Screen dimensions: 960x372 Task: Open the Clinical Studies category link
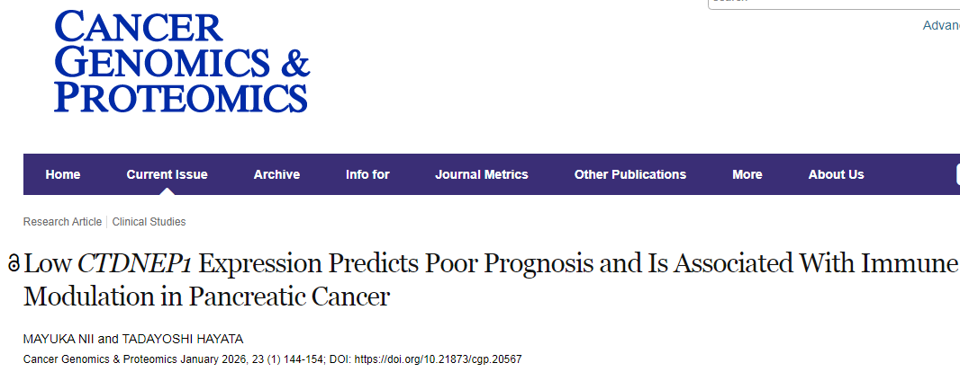[x=149, y=222]
